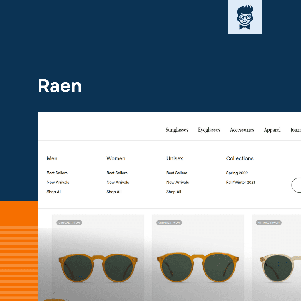Click Virtual Try On on the middle product
301x301 pixels.
point(169,223)
